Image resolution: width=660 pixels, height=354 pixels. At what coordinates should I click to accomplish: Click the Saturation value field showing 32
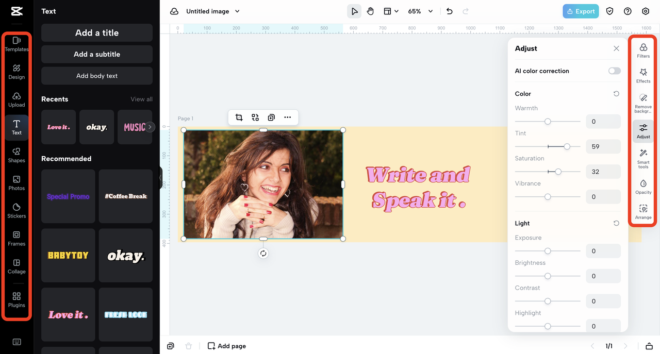pos(603,172)
